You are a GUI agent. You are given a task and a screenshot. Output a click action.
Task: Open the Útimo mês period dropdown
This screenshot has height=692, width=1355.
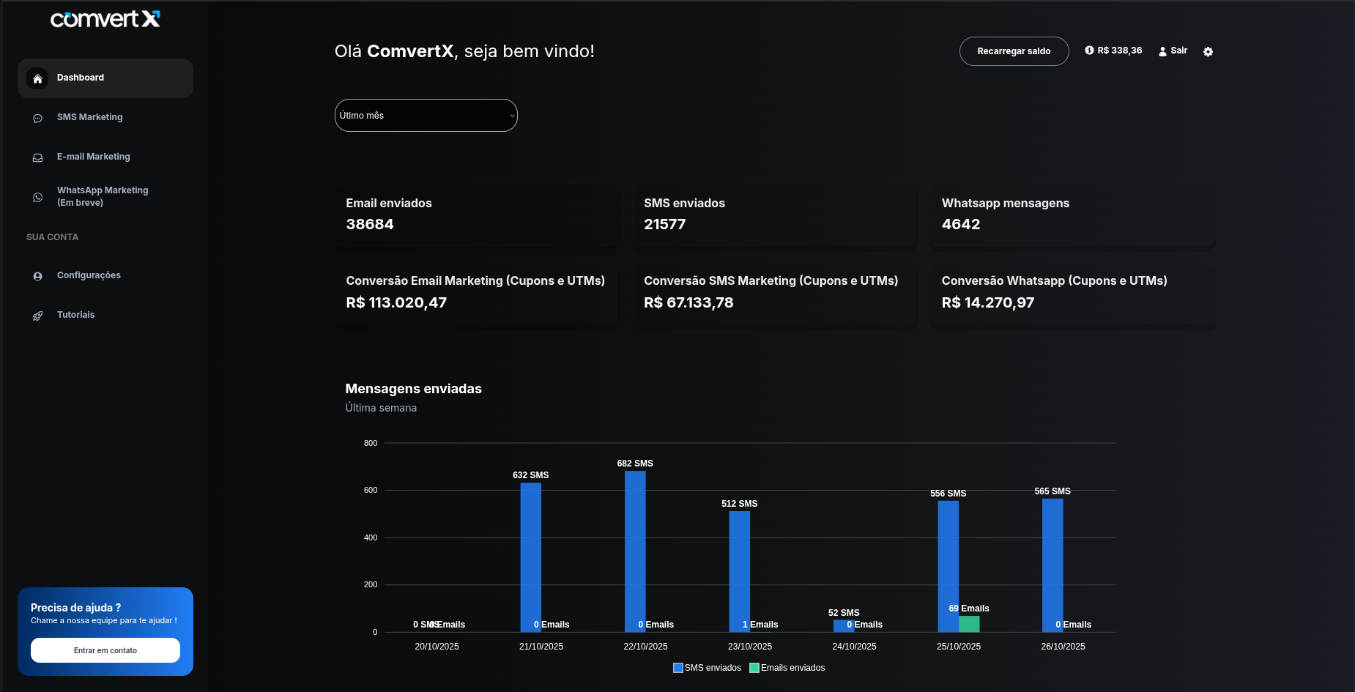click(x=426, y=116)
